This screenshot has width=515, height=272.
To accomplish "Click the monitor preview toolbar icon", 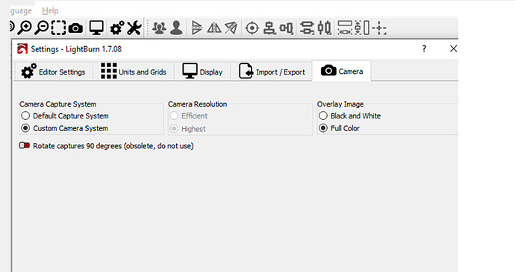I will click(96, 28).
